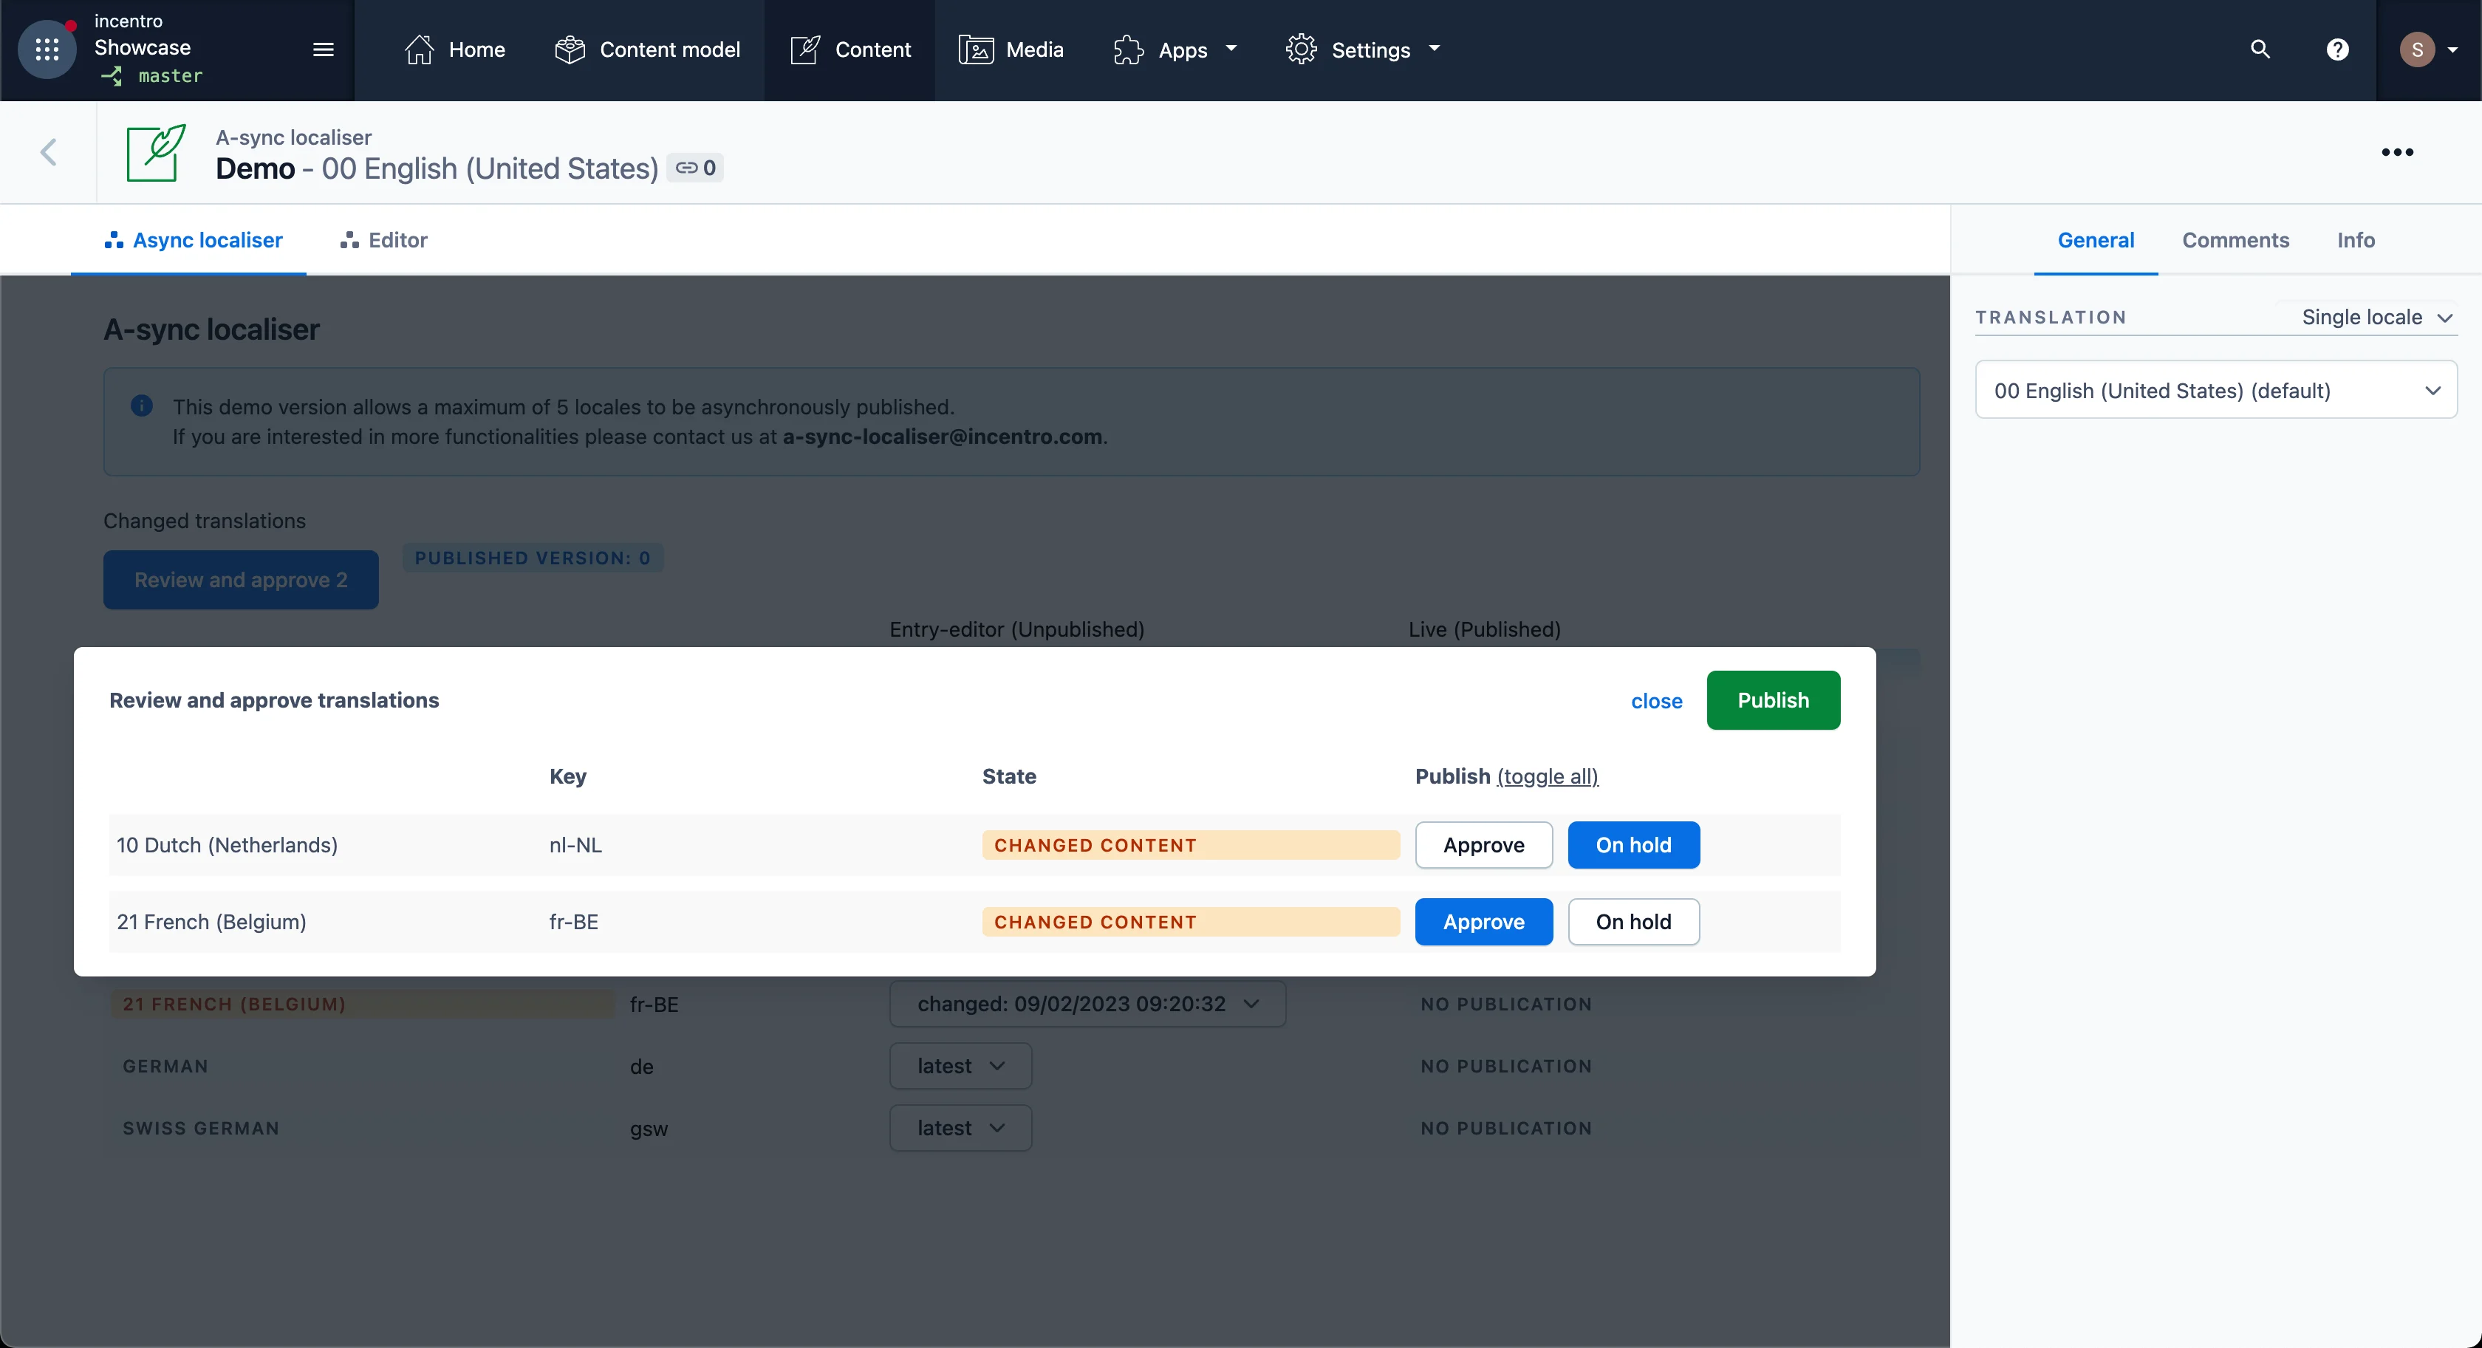Click the back arrow beside entry title
The image size is (2482, 1348).
48,152
